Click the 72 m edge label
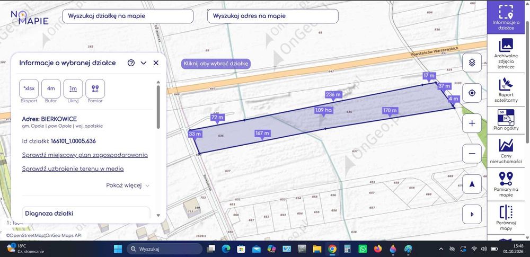Image resolution: width=530 pixels, height=257 pixels. (218, 118)
